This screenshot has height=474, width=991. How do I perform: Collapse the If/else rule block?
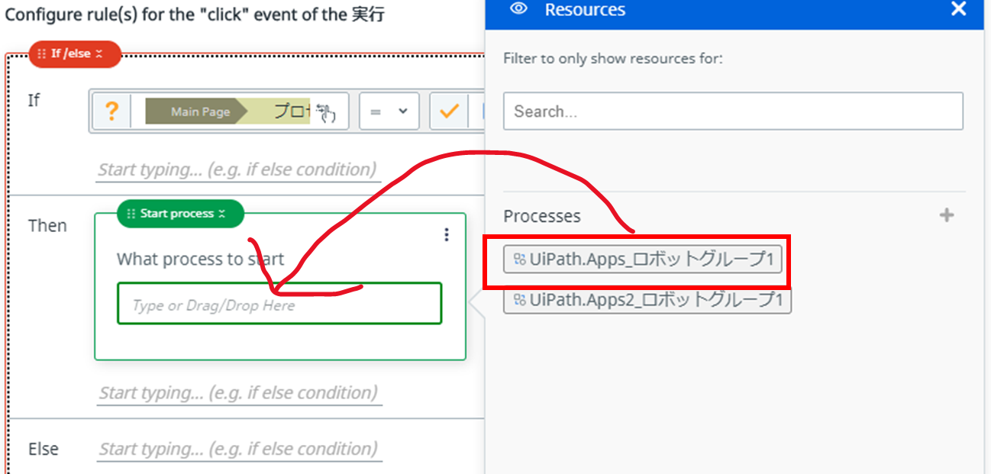point(99,54)
